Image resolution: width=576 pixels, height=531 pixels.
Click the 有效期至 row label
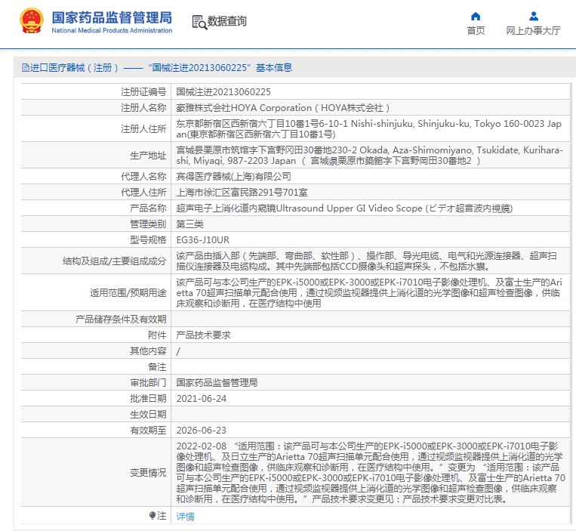coord(148,431)
